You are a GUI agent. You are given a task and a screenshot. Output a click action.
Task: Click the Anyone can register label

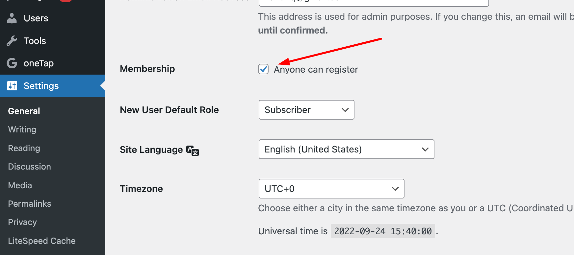click(x=316, y=69)
